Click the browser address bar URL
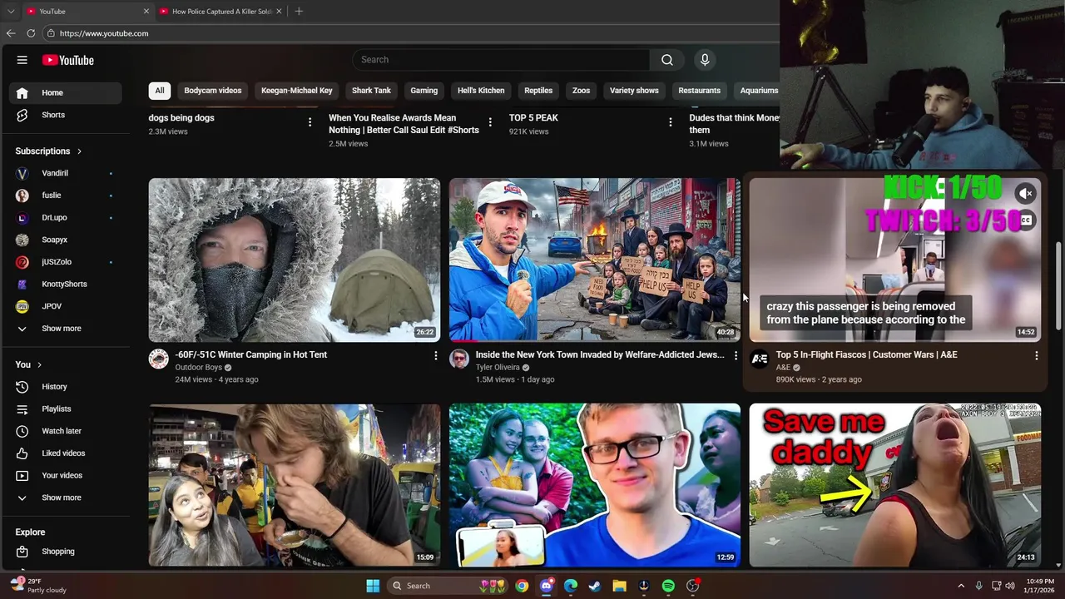 click(x=104, y=33)
